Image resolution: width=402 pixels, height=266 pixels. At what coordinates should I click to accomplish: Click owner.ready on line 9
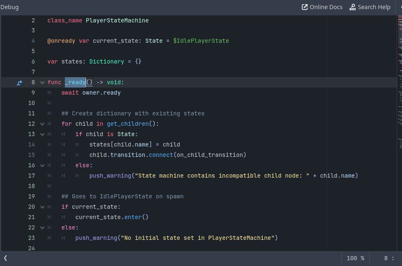tap(101, 93)
